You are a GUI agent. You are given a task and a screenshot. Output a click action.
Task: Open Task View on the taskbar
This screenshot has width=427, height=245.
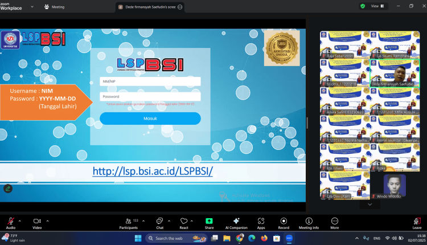(x=215, y=239)
